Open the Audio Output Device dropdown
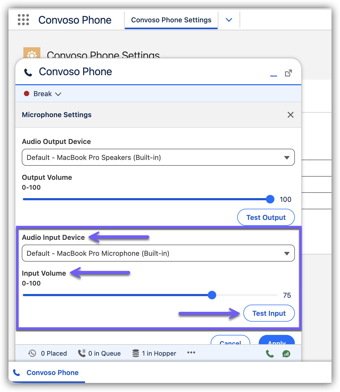340x392 pixels. 158,157
